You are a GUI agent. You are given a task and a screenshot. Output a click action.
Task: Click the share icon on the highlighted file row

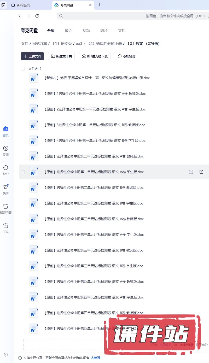click(201, 172)
